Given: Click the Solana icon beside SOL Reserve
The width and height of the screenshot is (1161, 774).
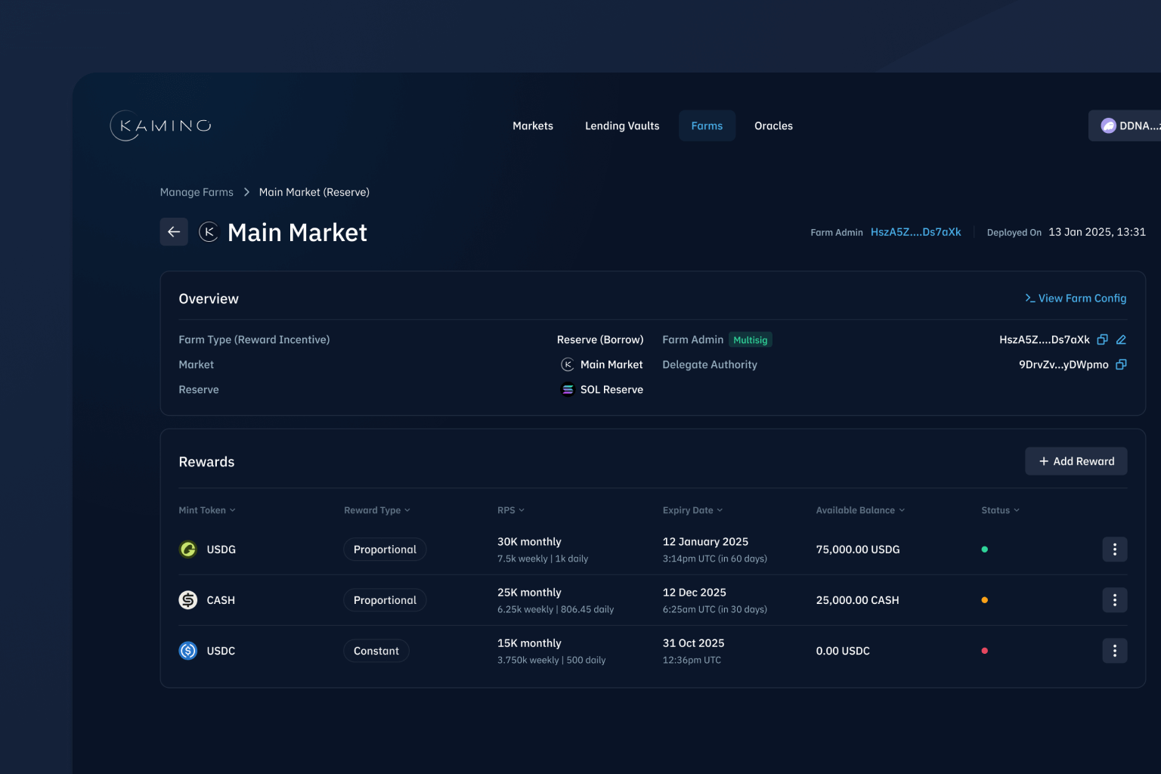Looking at the screenshot, I should tap(568, 389).
